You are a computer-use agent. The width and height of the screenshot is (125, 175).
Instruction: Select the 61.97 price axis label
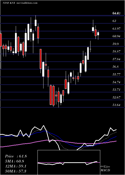[116, 28]
